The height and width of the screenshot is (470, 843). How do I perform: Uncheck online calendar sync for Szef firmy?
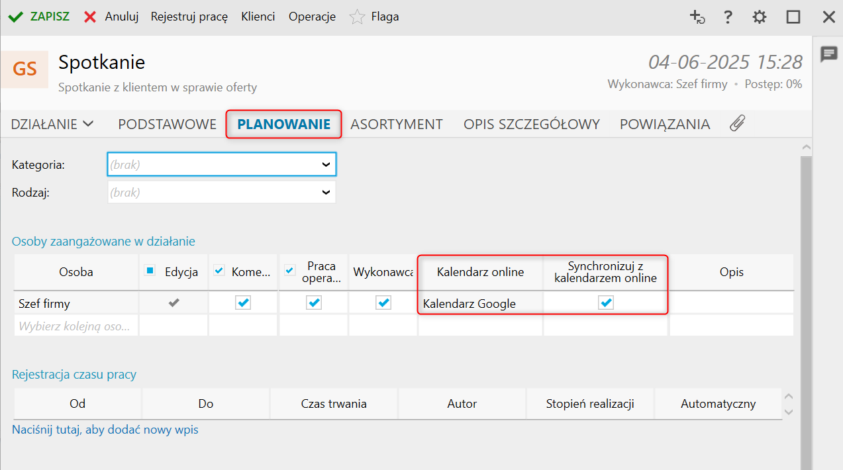coord(606,303)
